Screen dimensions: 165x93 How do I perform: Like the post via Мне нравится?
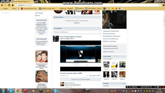click(95, 76)
